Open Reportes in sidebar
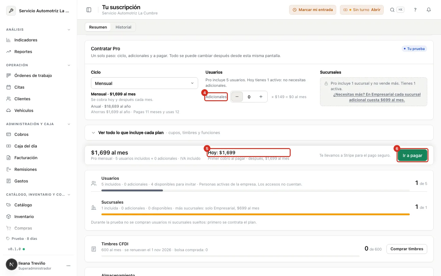Viewport: 441px width, 276px height. [38, 52]
